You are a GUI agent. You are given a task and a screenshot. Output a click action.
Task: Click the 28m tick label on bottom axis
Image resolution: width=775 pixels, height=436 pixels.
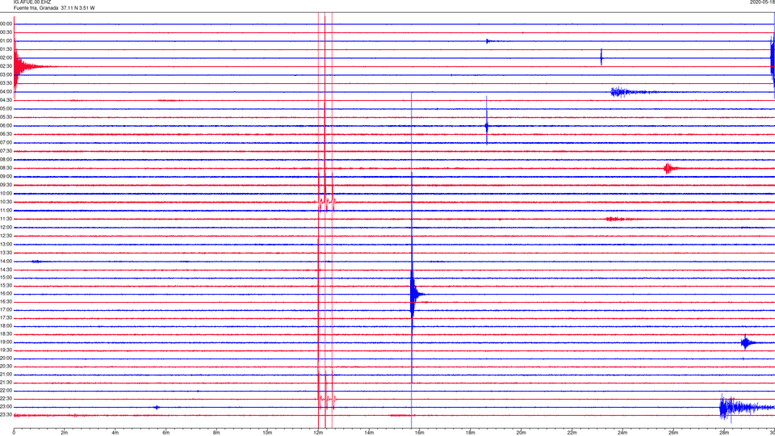(x=724, y=433)
